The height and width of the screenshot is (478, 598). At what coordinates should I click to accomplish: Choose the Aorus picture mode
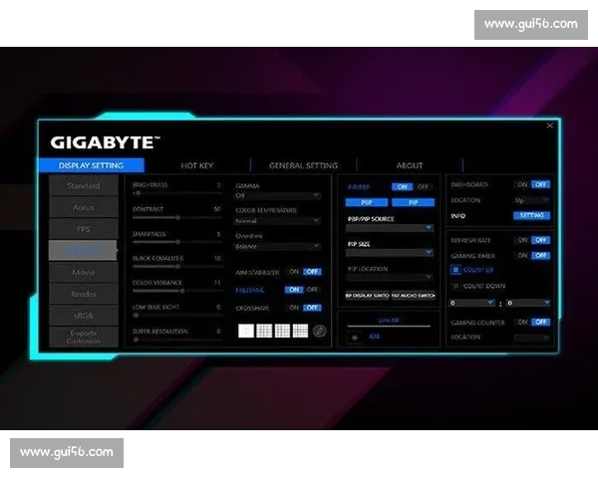pyautogui.click(x=84, y=207)
